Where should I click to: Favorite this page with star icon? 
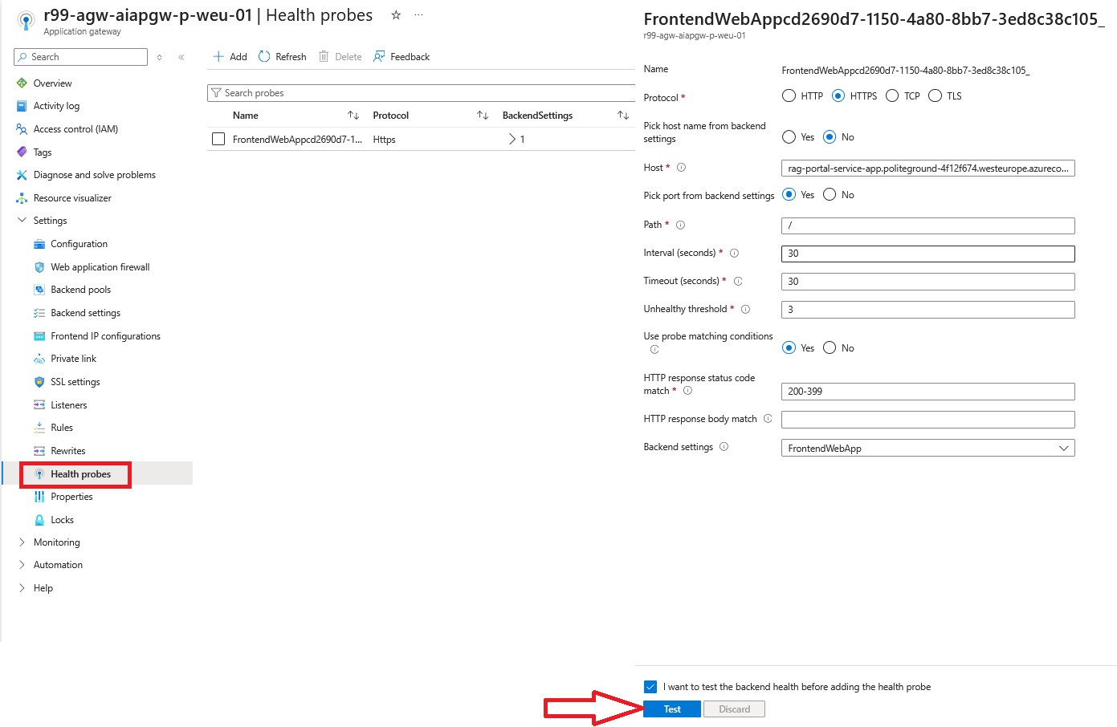coord(396,15)
